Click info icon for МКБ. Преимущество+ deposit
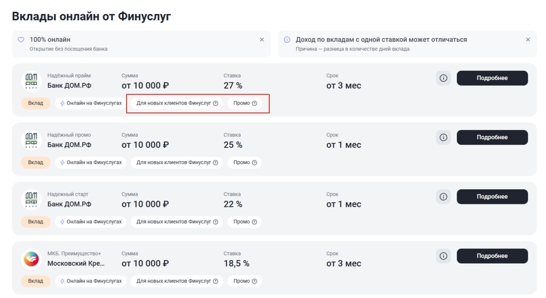Screen dimensions: 546x298 tap(443, 256)
